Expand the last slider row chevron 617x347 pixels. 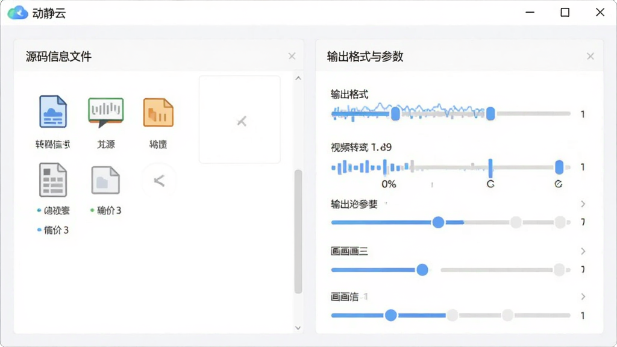coord(583,296)
